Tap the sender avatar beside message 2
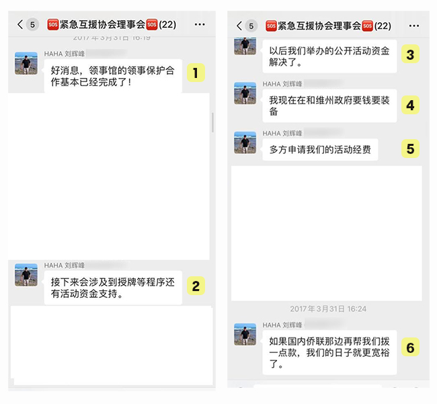This screenshot has width=437, height=404. coord(26,275)
